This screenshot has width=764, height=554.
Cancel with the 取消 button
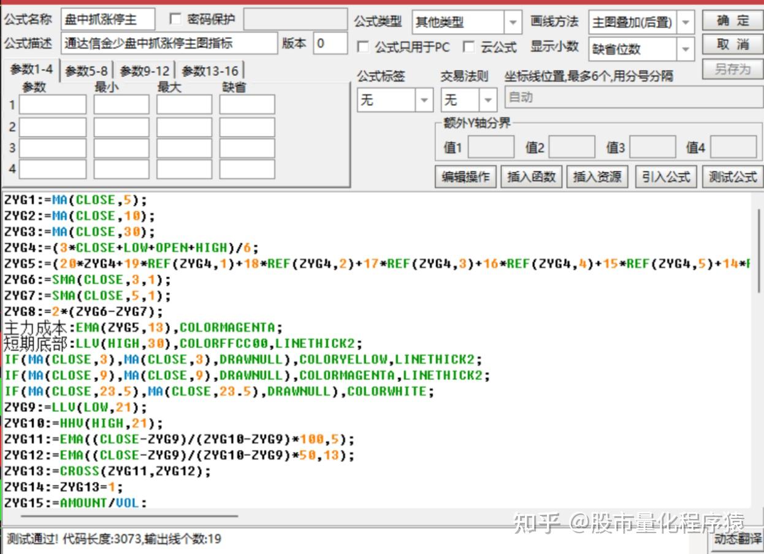coord(732,44)
